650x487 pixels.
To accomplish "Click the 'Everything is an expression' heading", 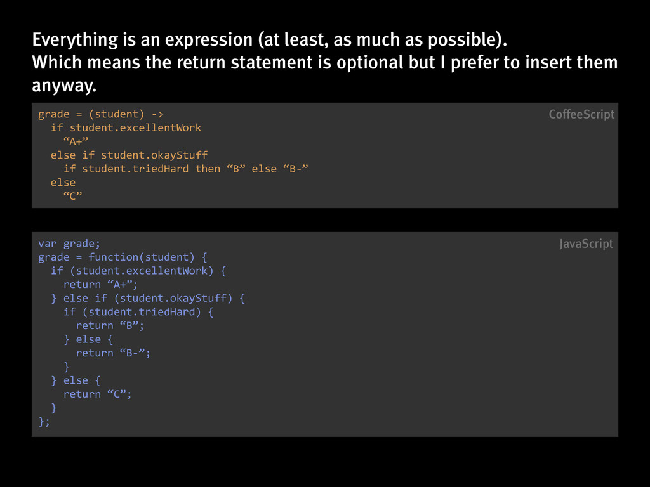I will 270,40.
